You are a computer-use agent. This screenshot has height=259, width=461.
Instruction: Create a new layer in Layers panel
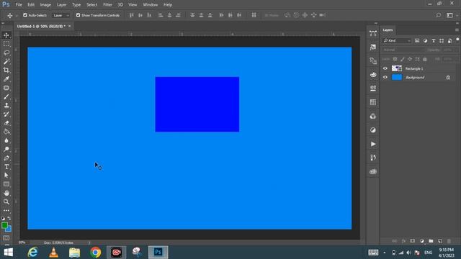pos(440,241)
